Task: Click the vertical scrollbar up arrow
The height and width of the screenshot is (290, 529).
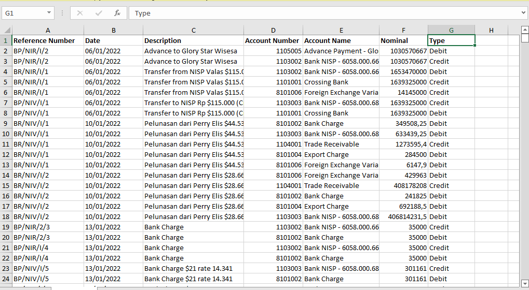Action: (525, 30)
